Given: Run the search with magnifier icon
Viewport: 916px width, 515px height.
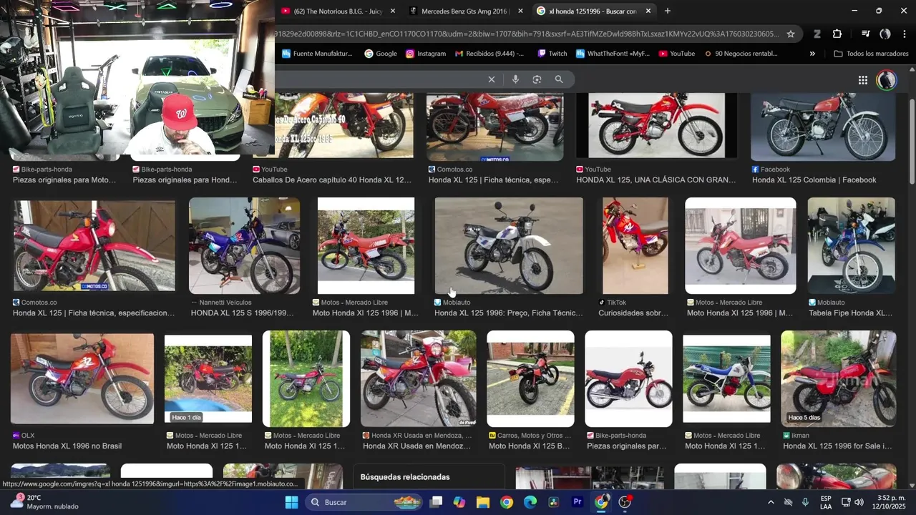Looking at the screenshot, I should [x=559, y=79].
